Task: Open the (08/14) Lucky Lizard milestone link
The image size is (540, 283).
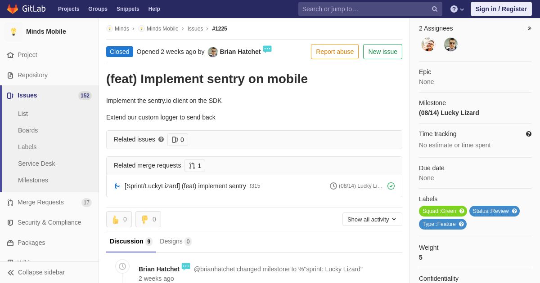Action: click(x=449, y=113)
